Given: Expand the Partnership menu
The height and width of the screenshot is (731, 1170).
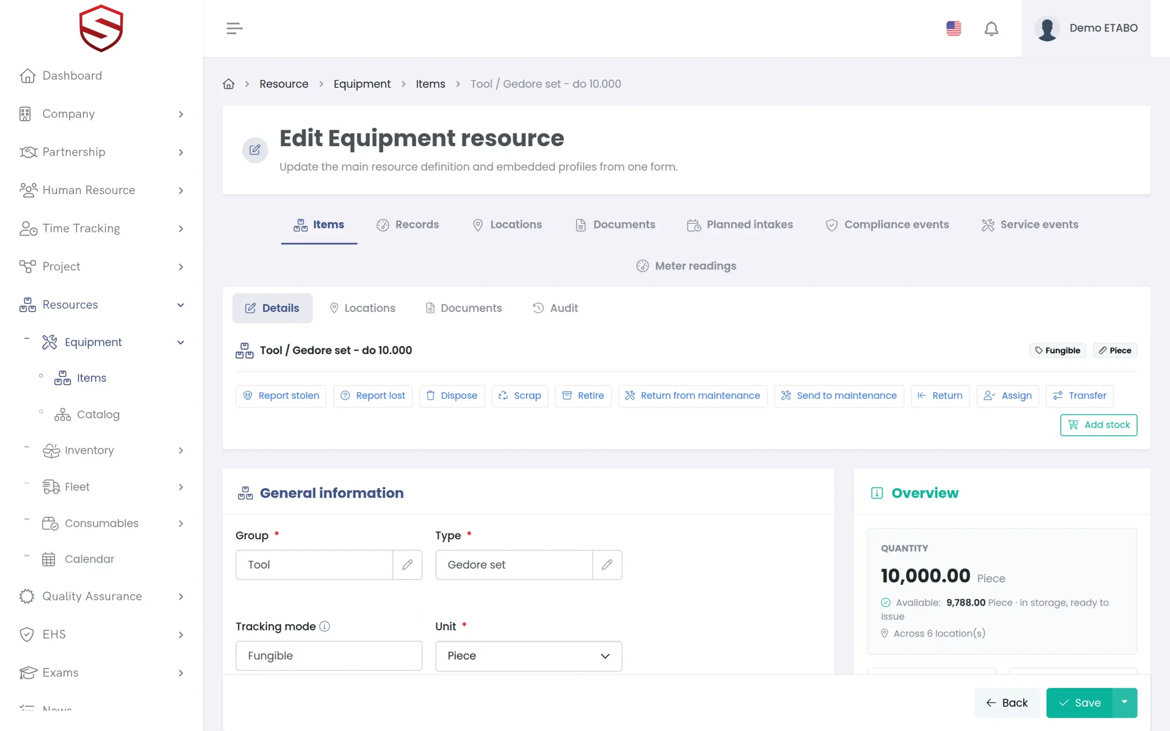Looking at the screenshot, I should tap(181, 152).
